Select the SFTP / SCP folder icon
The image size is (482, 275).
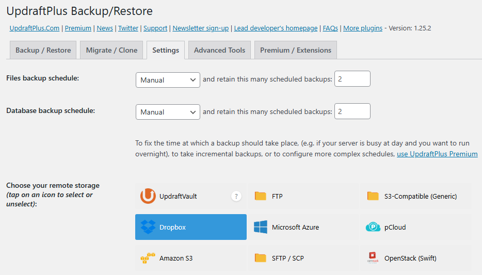tap(261, 258)
